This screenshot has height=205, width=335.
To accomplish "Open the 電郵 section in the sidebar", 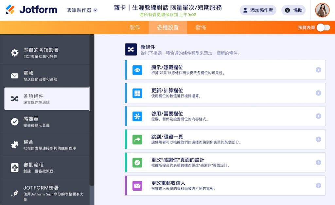I will 45,76.
